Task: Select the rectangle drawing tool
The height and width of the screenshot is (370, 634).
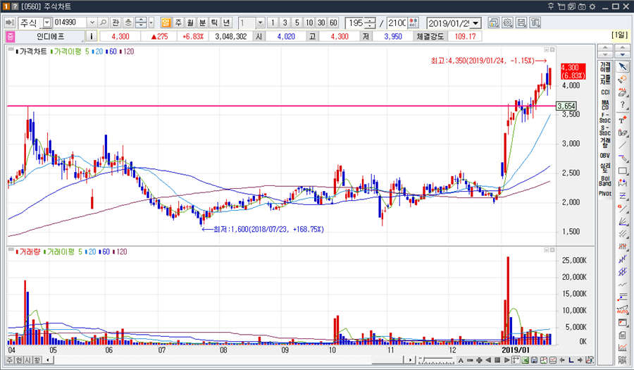Action: coord(623,171)
